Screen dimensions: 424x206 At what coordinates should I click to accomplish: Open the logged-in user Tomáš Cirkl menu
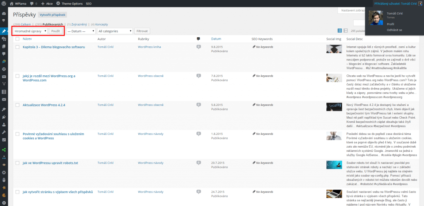(x=398, y=4)
